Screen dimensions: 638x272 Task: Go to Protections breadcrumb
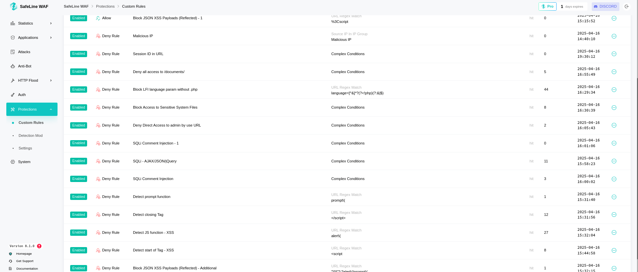(105, 6)
